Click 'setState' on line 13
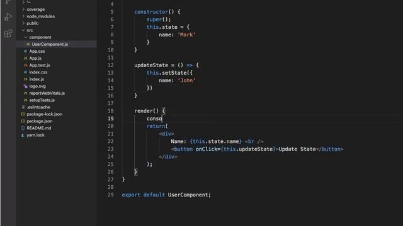The image size is (403, 226). click(x=174, y=73)
